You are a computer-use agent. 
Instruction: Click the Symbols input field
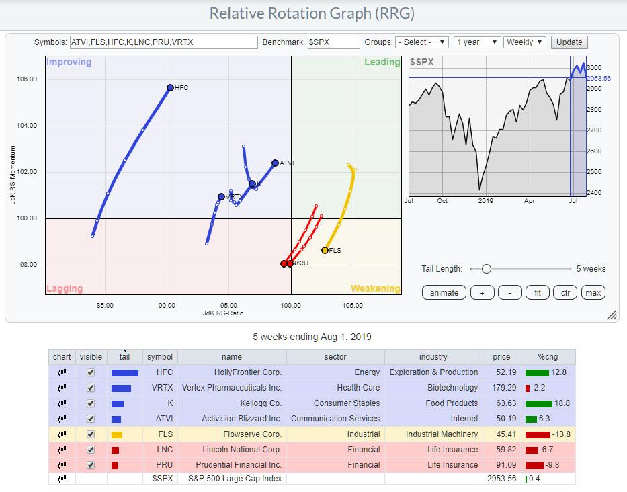[163, 42]
